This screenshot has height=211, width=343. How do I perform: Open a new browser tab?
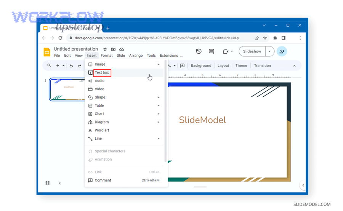click(108, 28)
